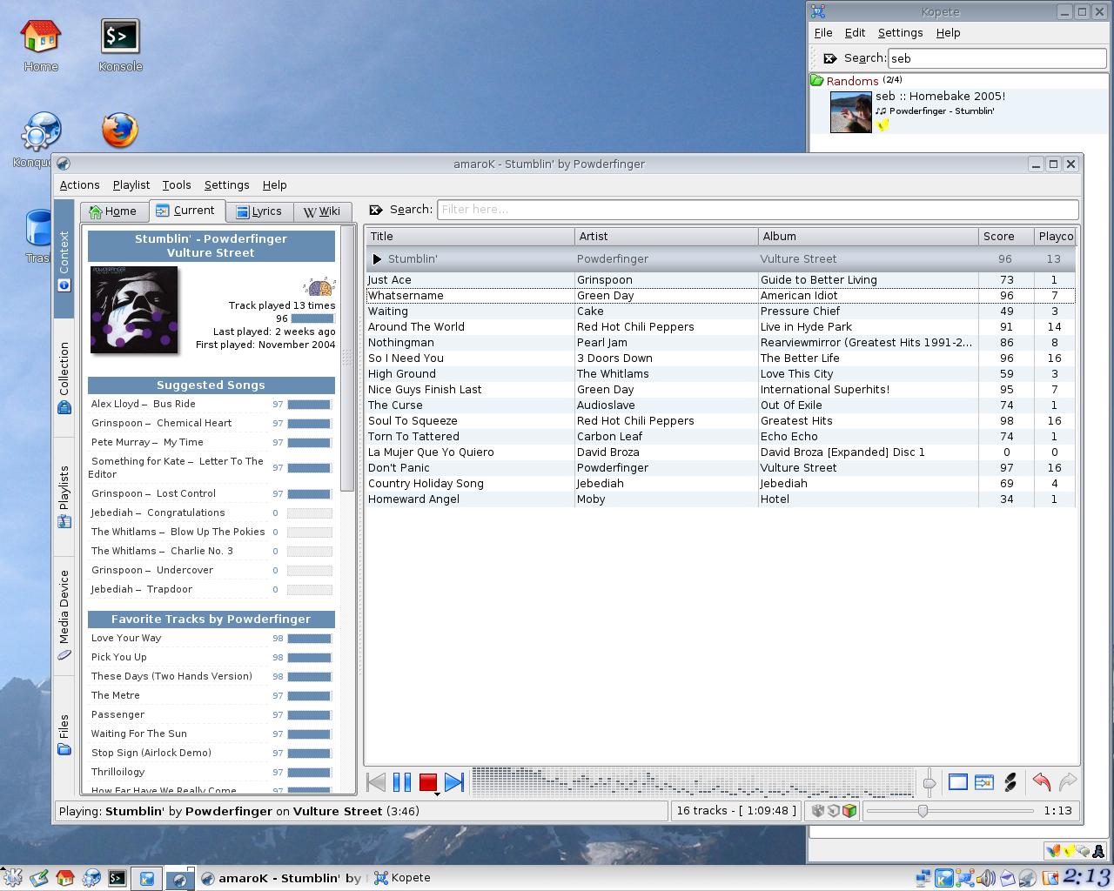
Task: Open the Tools menu in amaroK
Action: pos(177,184)
